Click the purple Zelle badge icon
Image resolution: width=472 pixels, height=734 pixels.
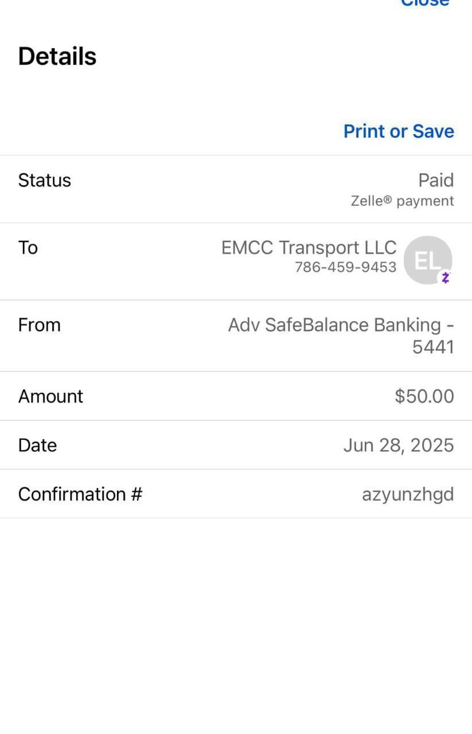(446, 278)
